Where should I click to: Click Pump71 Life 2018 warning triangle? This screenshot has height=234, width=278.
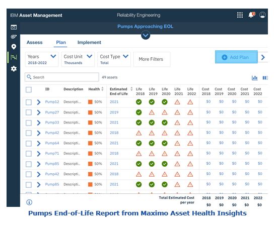[139, 154]
